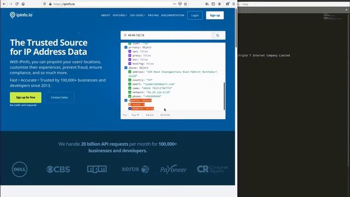Screen dimensions: 350x197
Task: Toggle the browser sidebar icon
Action: pos(213,4)
